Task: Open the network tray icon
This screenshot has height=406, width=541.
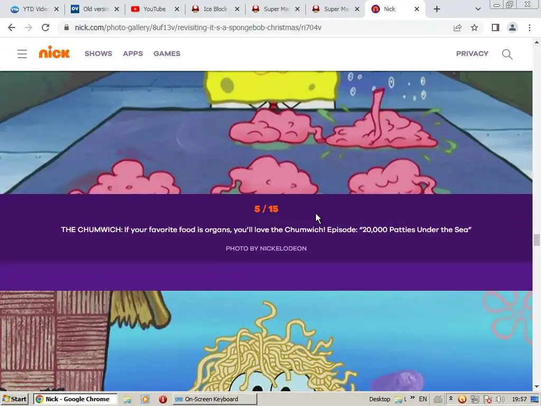Action: (475, 400)
